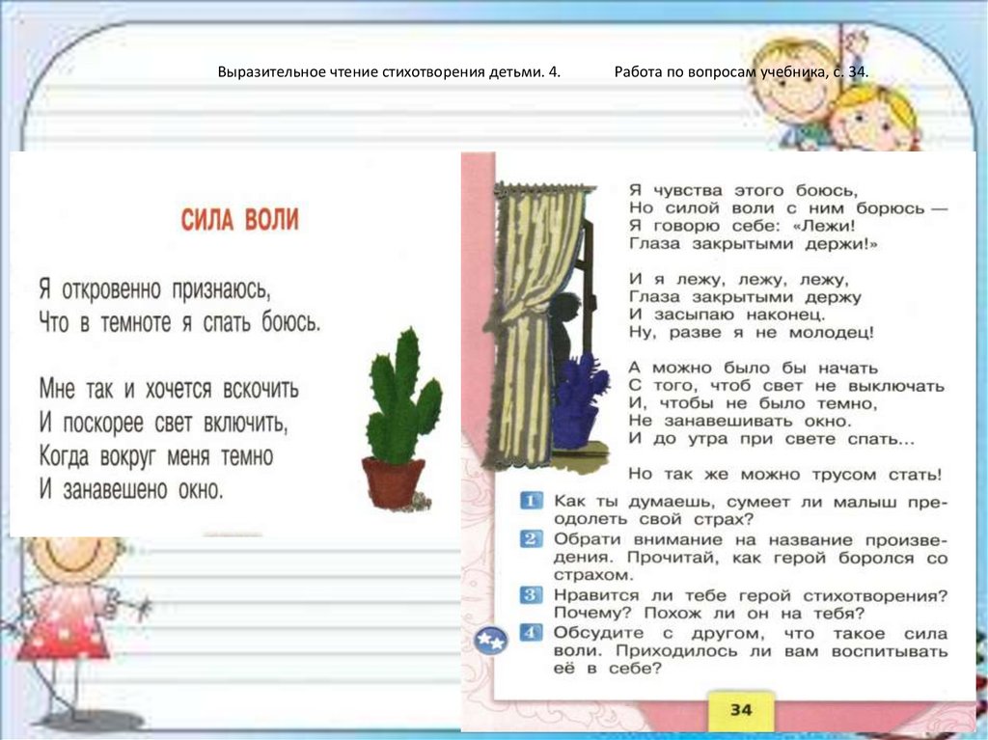988x740 pixels.
Task: Click the green cactus picture
Action: point(401,419)
